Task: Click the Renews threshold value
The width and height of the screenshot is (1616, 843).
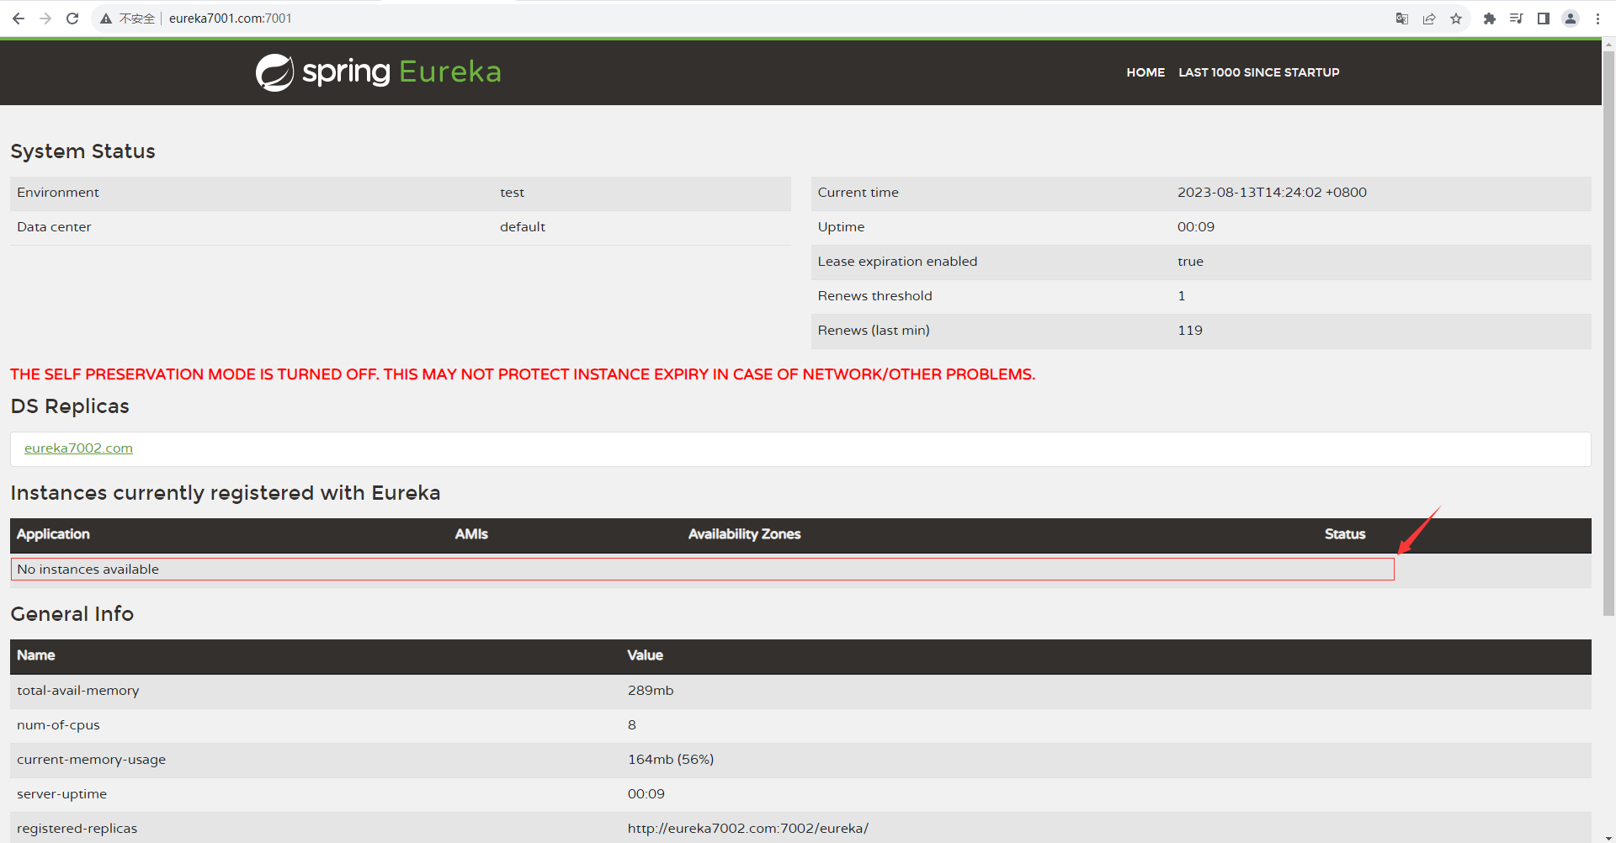Action: click(1182, 296)
